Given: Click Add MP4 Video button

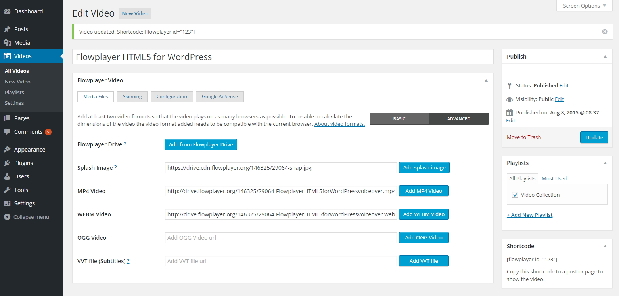Looking at the screenshot, I should tap(424, 191).
